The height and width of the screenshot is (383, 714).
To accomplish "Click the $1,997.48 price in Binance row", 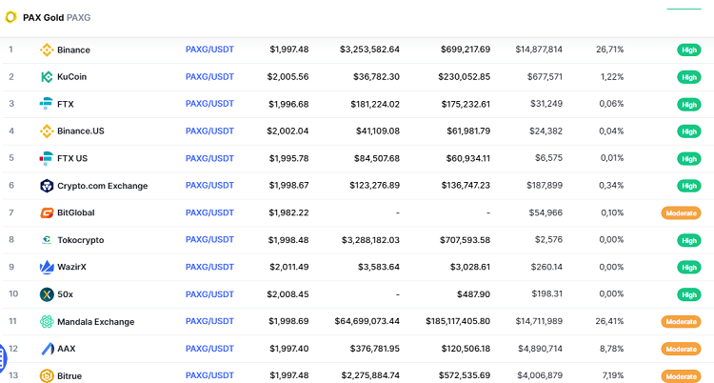I will [x=288, y=50].
